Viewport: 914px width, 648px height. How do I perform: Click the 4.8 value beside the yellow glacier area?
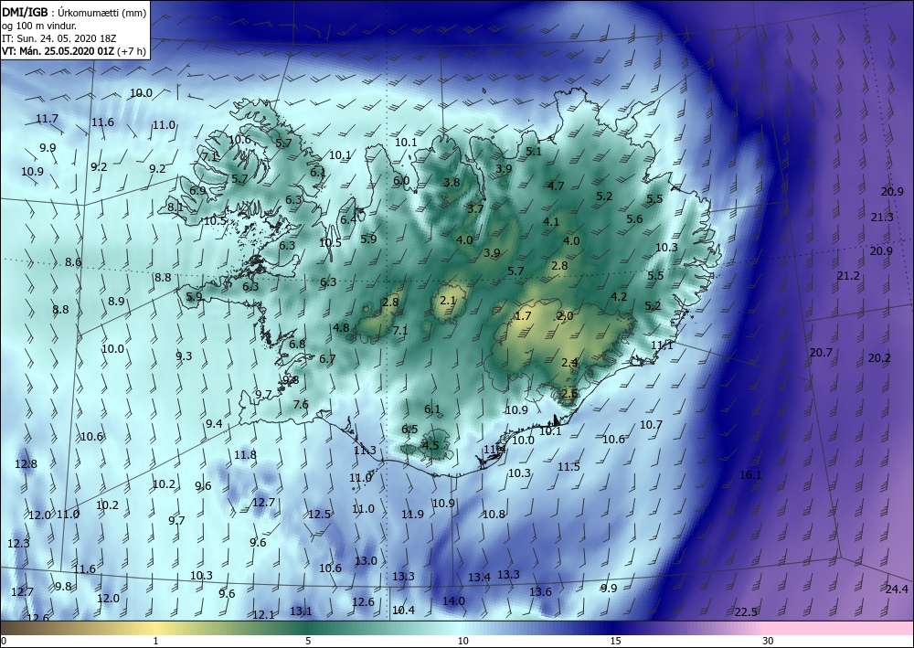(341, 328)
